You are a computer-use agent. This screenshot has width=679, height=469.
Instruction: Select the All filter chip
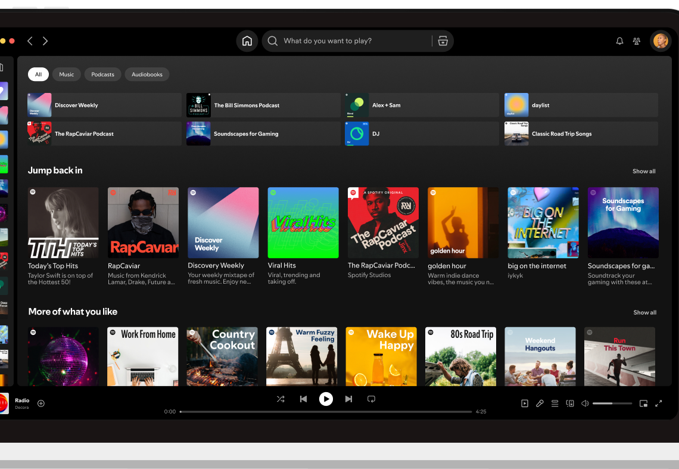tap(38, 74)
